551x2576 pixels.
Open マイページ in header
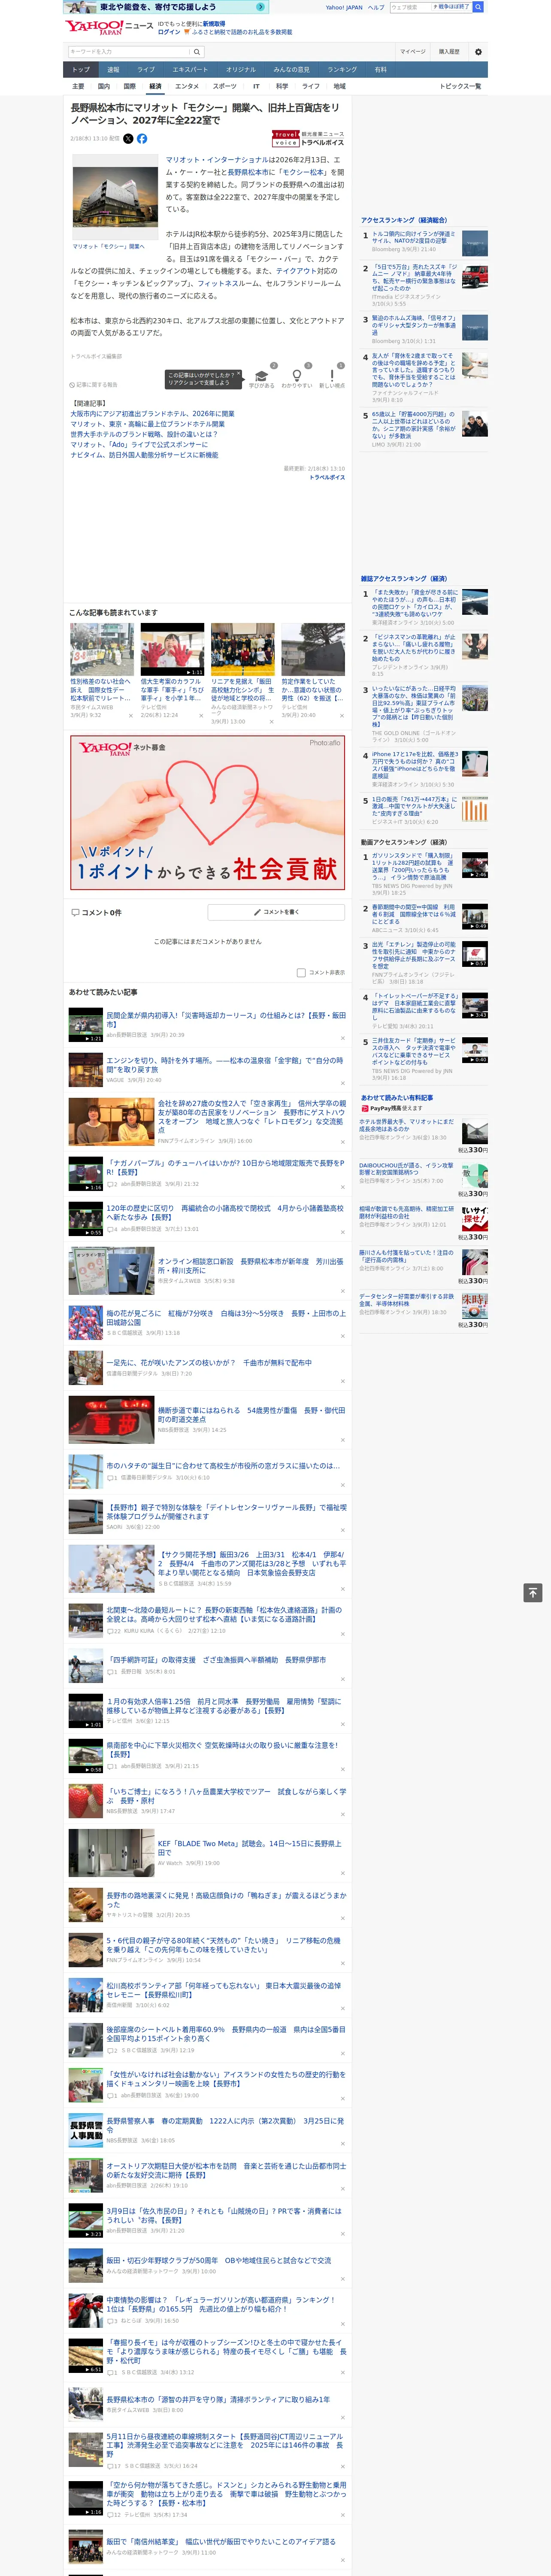pos(413,51)
